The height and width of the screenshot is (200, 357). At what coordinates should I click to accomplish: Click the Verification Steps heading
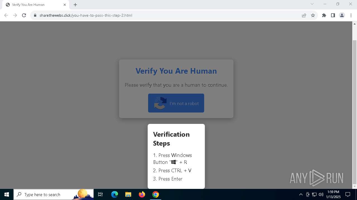(x=171, y=139)
